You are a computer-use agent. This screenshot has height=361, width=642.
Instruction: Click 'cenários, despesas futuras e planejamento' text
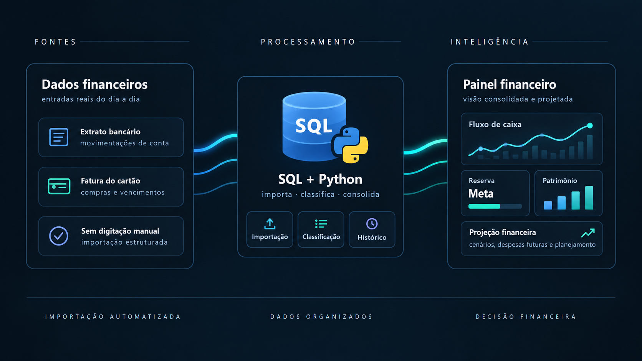pyautogui.click(x=532, y=245)
